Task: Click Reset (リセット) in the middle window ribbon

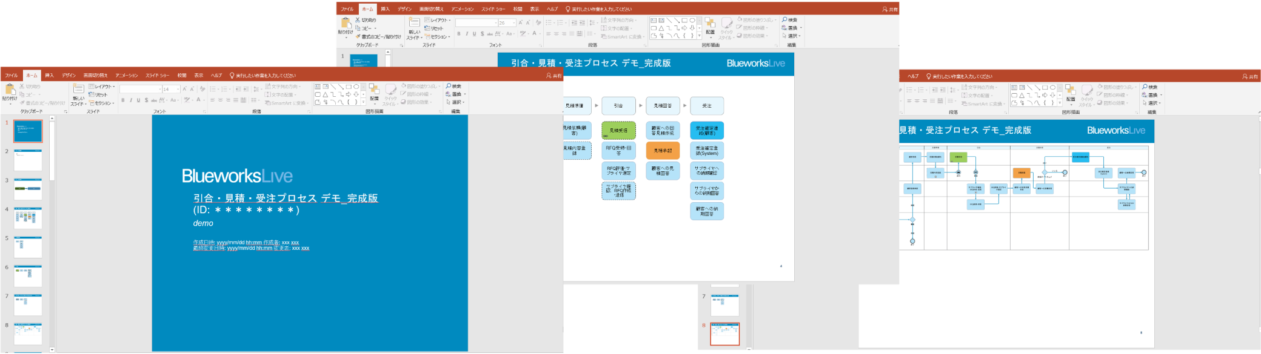Action: coord(434,28)
